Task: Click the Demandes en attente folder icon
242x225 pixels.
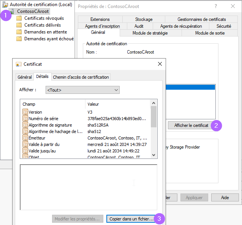Action: tap(19, 32)
